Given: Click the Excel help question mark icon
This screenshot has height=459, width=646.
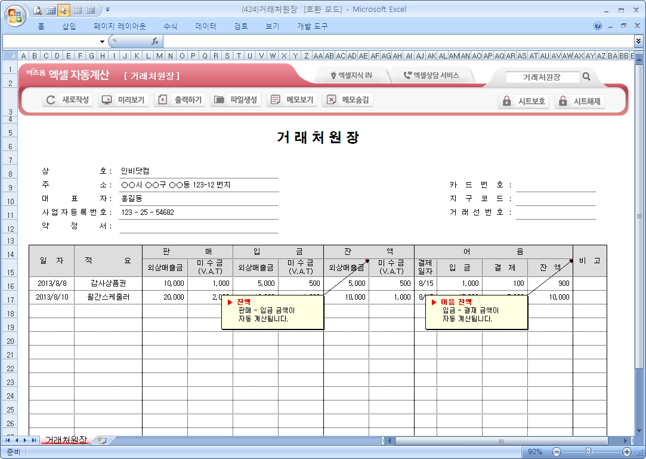Looking at the screenshot, I should coord(598,26).
